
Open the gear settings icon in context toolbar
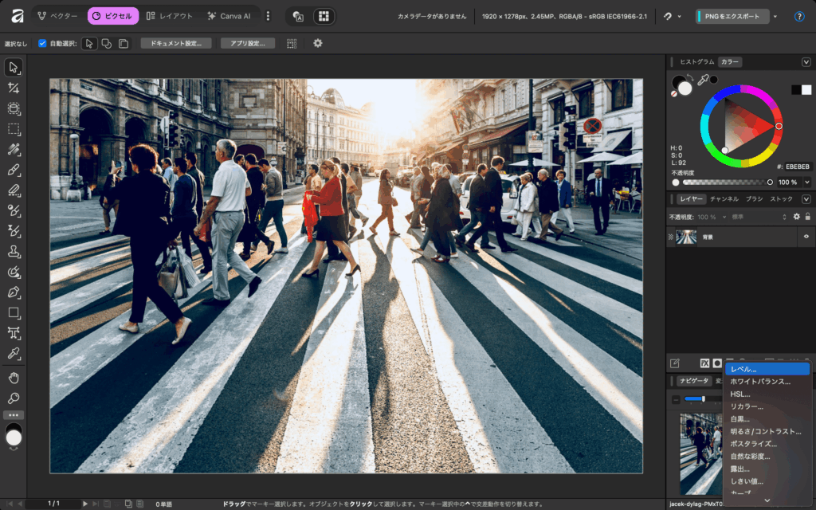pyautogui.click(x=318, y=43)
